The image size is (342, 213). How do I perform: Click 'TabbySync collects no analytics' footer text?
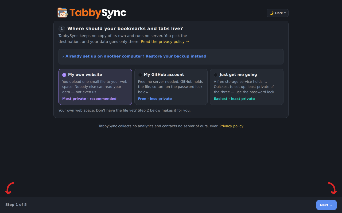point(158,126)
